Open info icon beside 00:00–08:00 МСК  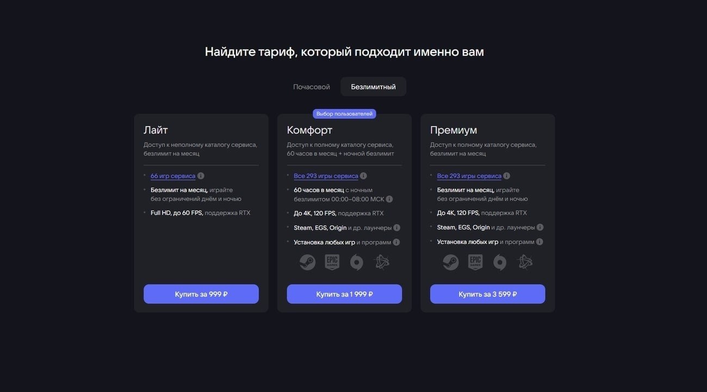point(389,199)
